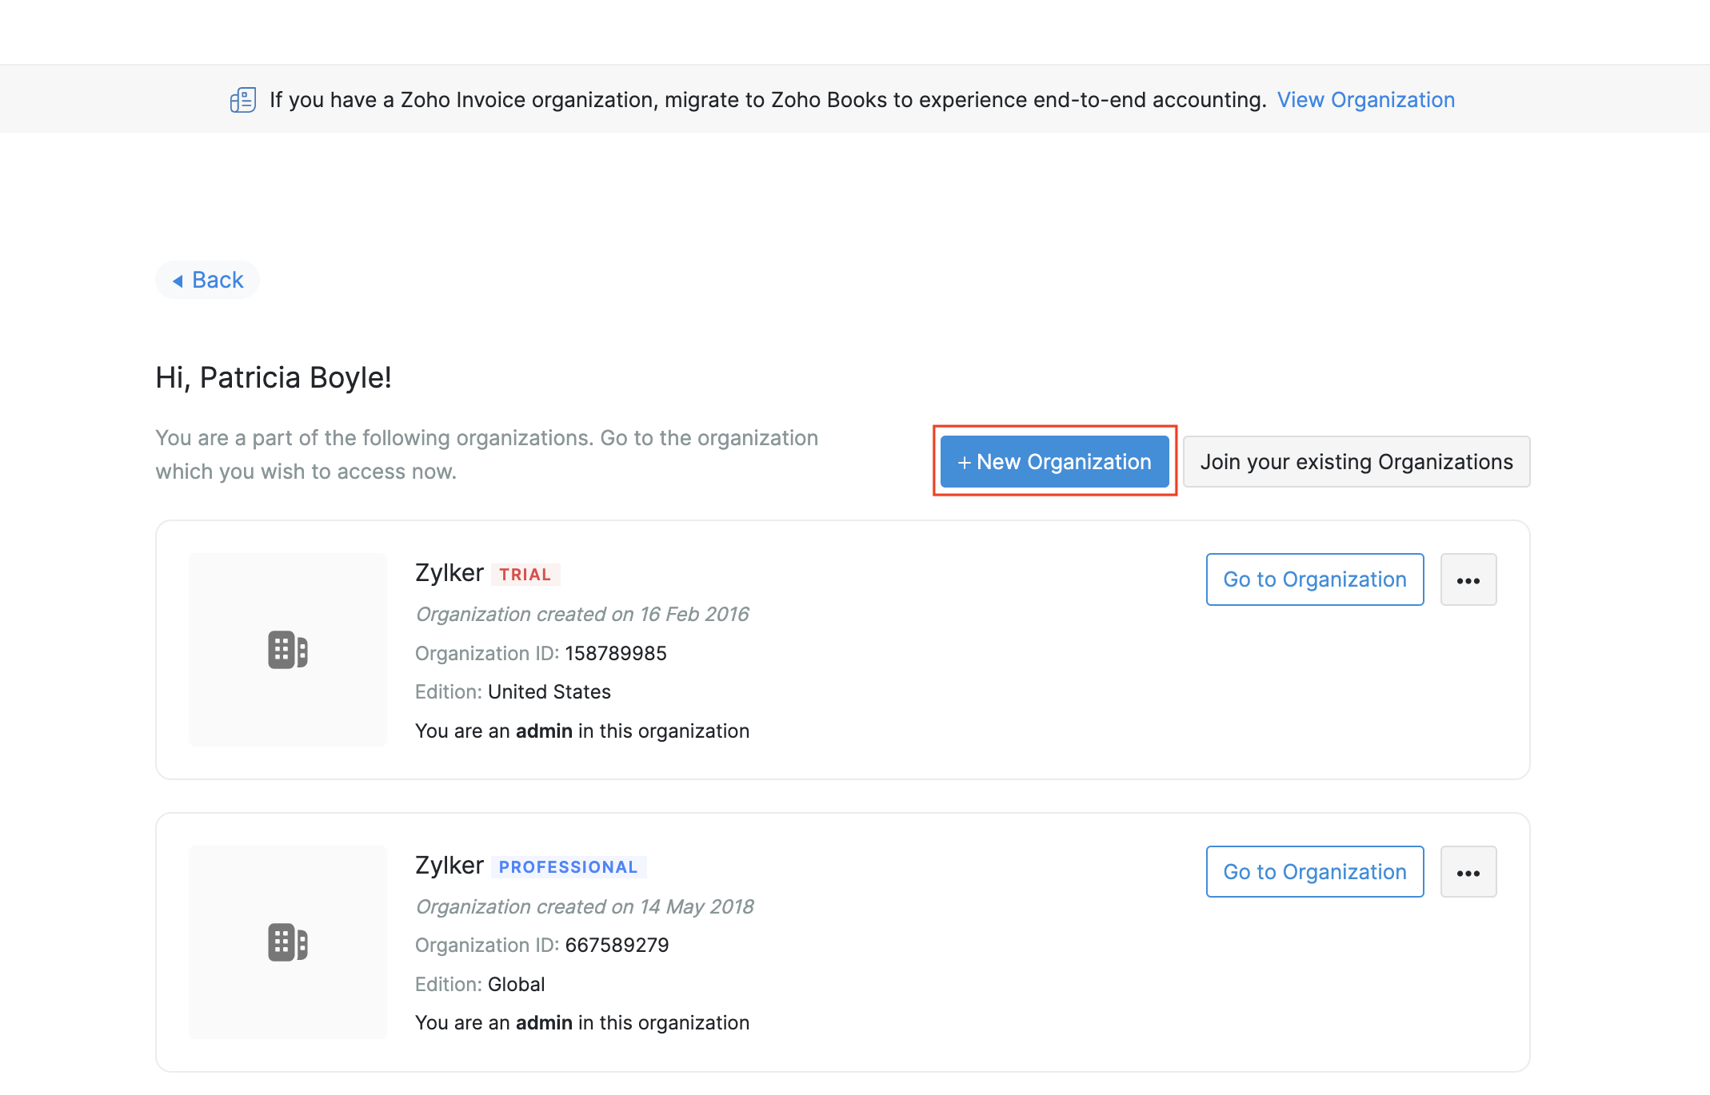1710x1095 pixels.
Task: Click the trial Zylker building icon
Action: pyautogui.click(x=288, y=650)
